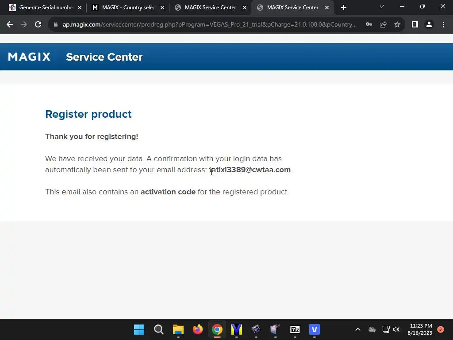This screenshot has height=340, width=453.
Task: Open a new browser tab
Action: click(x=343, y=8)
